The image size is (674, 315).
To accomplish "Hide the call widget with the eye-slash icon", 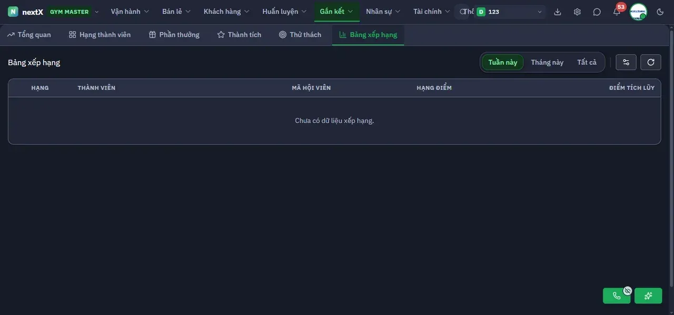I will click(627, 290).
